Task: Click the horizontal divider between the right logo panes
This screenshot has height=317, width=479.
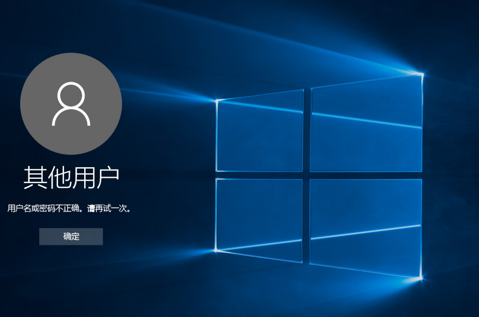Action: (365, 175)
